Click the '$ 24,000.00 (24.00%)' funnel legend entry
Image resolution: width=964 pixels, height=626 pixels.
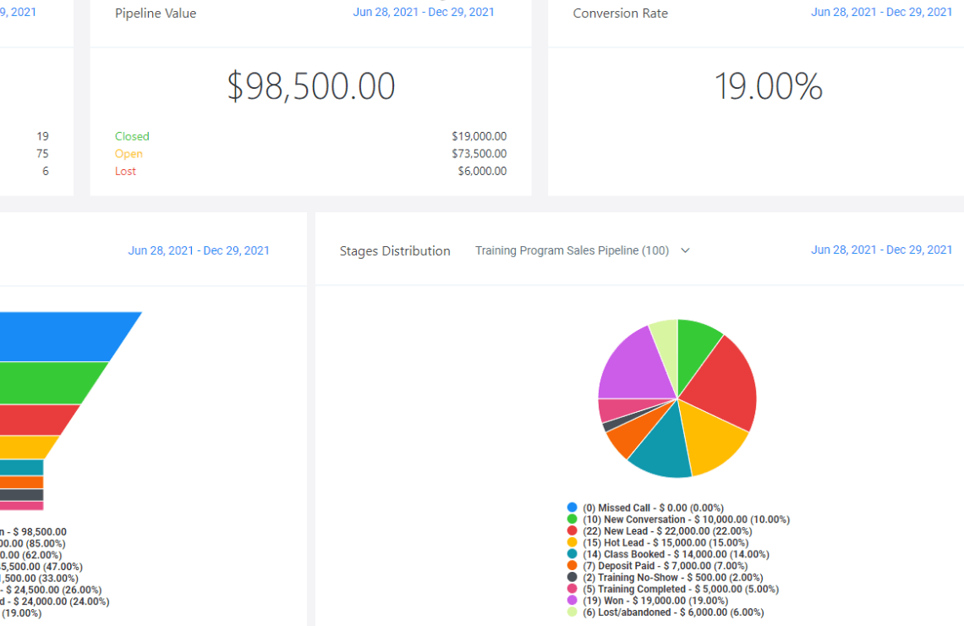pos(55,601)
